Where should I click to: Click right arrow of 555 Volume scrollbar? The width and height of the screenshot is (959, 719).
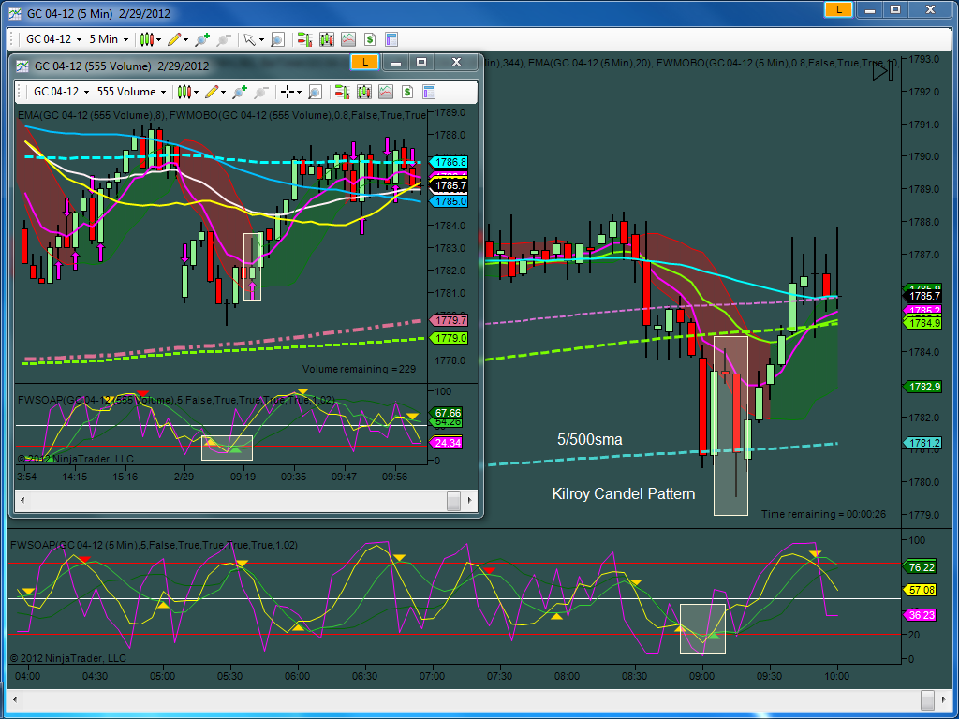tap(470, 500)
